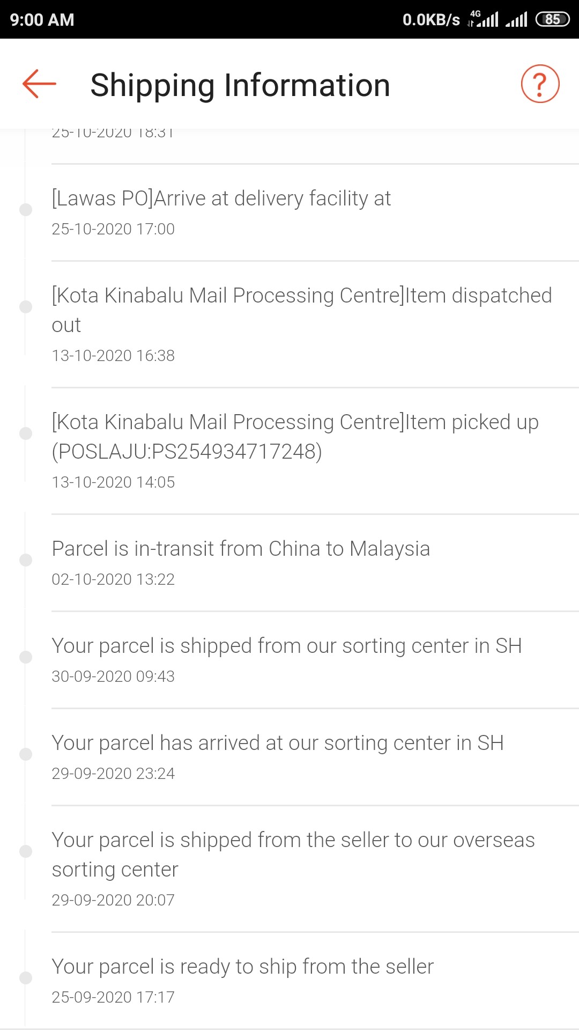The image size is (579, 1030).
Task: Tap the POSLAJU tracking number text
Action: pos(187,452)
